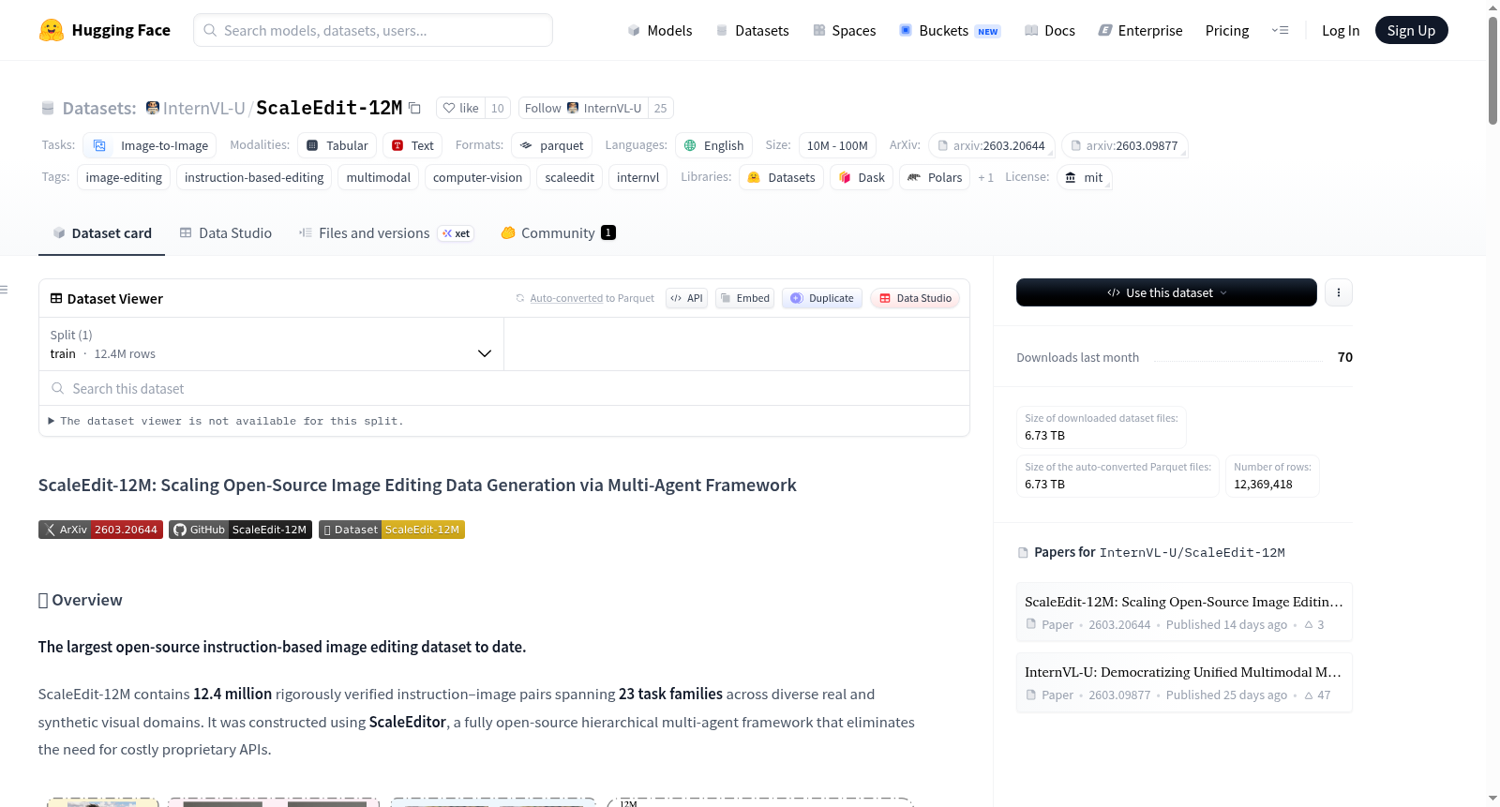Viewport: 1500px width, 807px height.
Task: Copy dataset name with the copy icon
Action: click(414, 109)
